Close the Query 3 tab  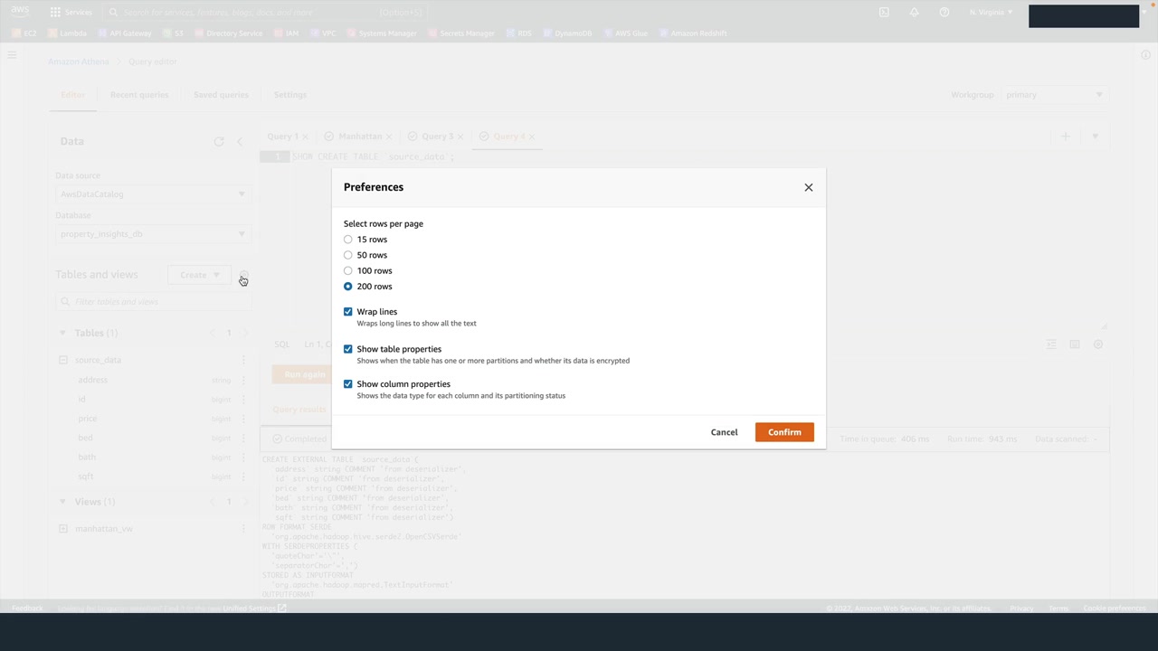click(460, 137)
